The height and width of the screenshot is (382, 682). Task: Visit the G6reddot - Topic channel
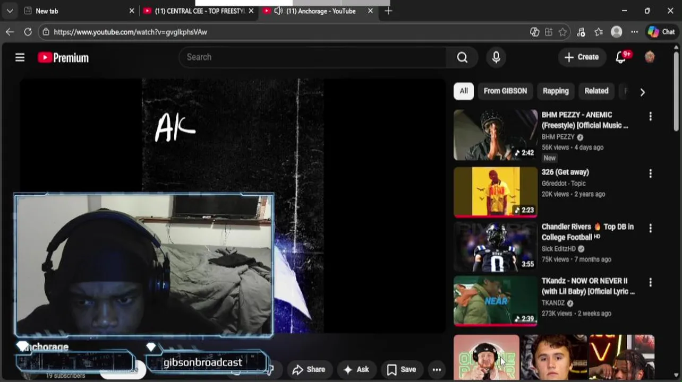(x=564, y=184)
